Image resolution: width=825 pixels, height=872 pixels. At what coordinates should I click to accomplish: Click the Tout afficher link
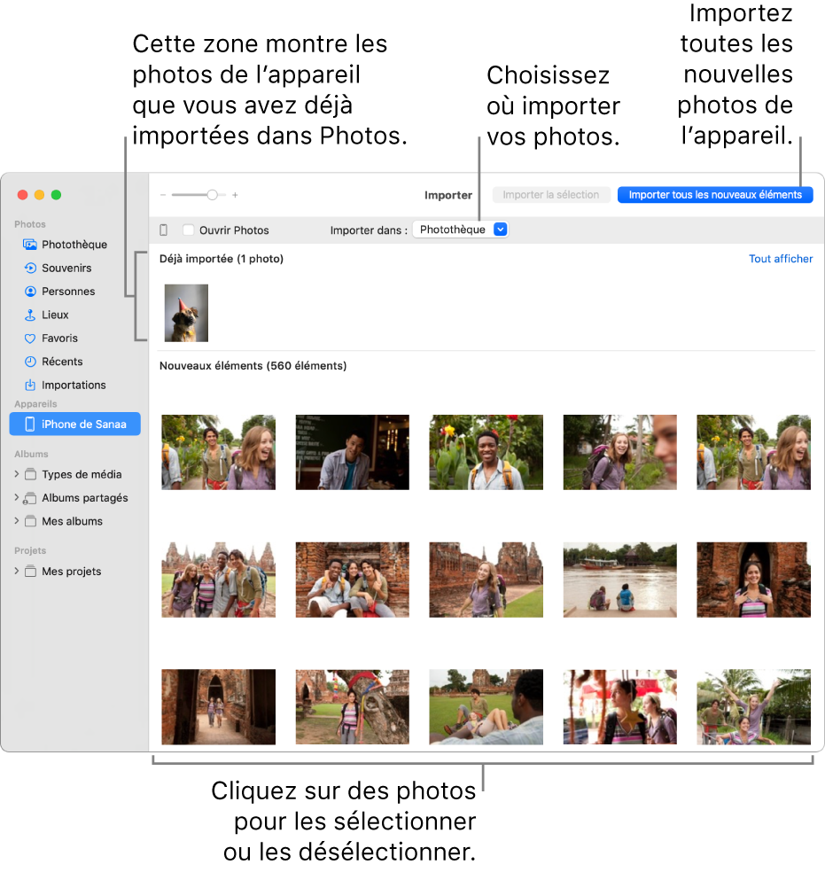click(780, 259)
